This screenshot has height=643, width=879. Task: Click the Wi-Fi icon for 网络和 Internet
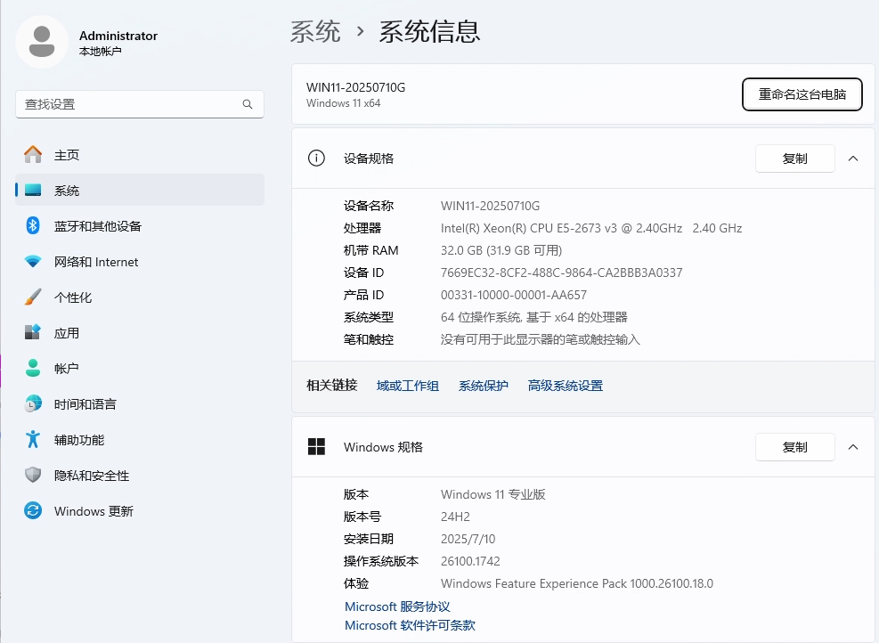33,262
